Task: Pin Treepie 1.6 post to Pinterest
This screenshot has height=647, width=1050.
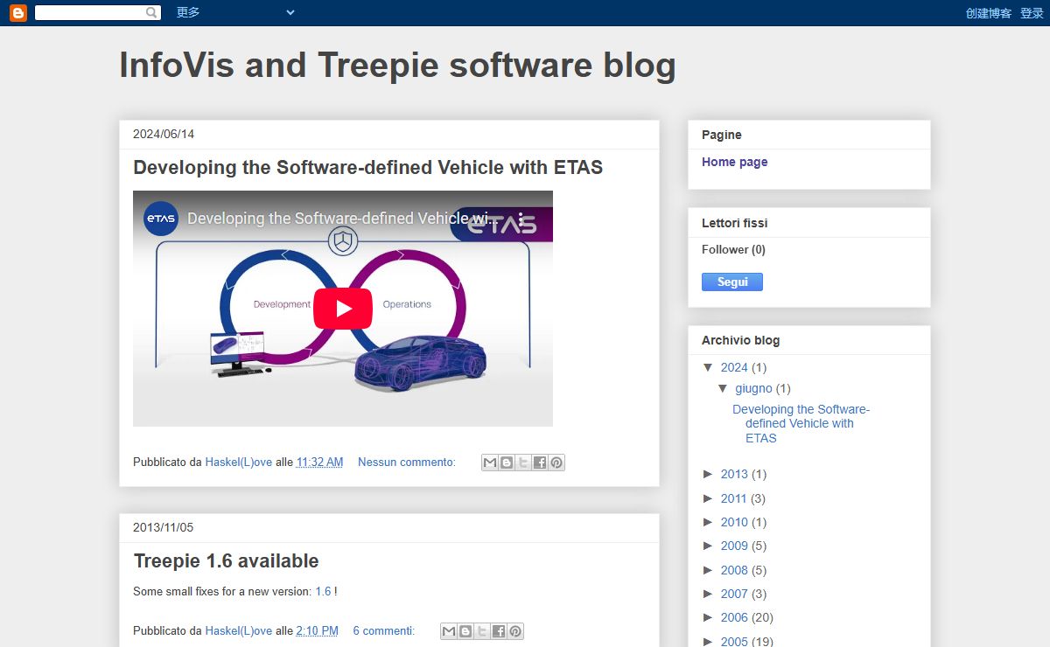Action: coord(515,631)
